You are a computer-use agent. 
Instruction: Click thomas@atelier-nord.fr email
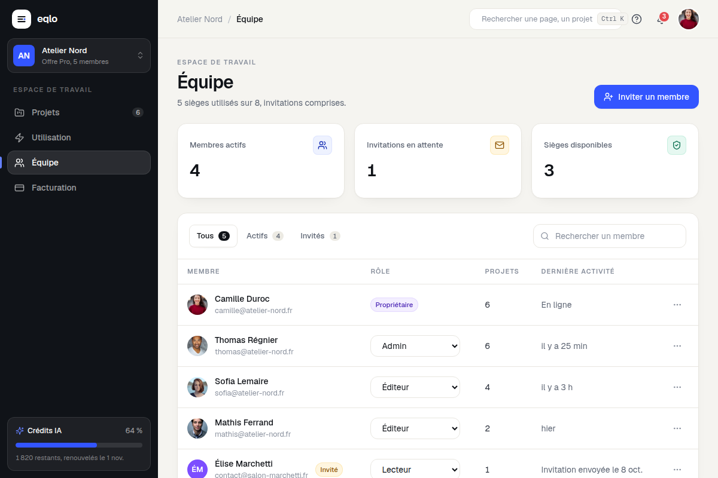[254, 352]
